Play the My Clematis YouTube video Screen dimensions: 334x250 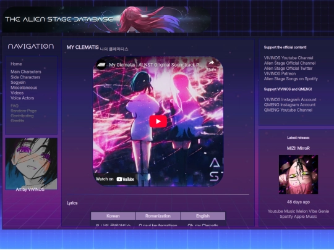tap(158, 122)
